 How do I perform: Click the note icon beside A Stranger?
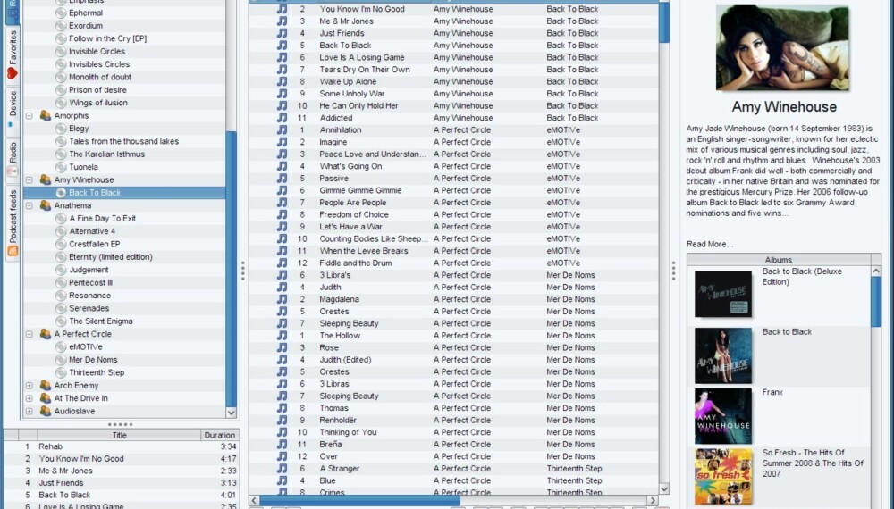(283, 469)
